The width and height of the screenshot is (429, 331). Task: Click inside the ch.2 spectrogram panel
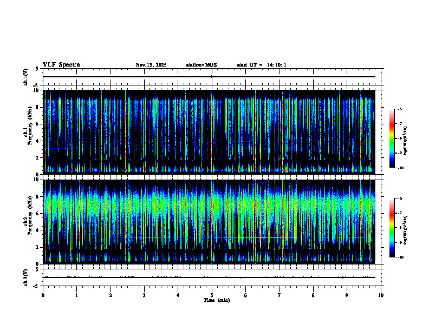pos(209,222)
